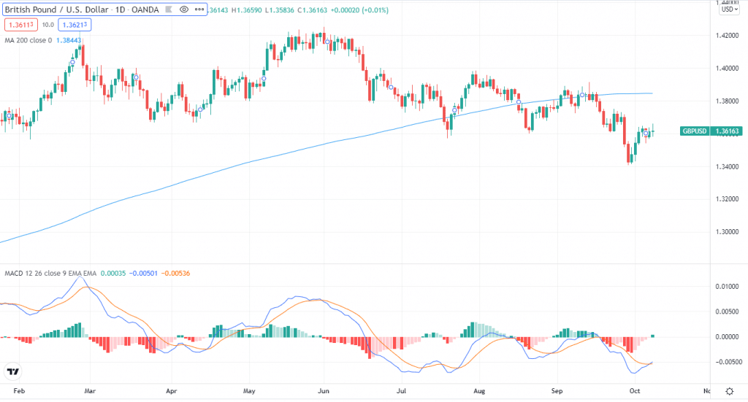Click the Mar label on time axis
The image size is (748, 402).
(90, 391)
